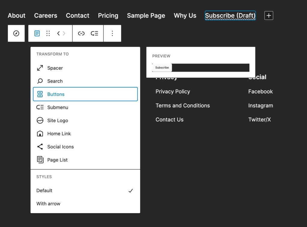The width and height of the screenshot is (307, 227).
Task: Click the Add submenu icon in toolbar
Action: tap(94, 33)
